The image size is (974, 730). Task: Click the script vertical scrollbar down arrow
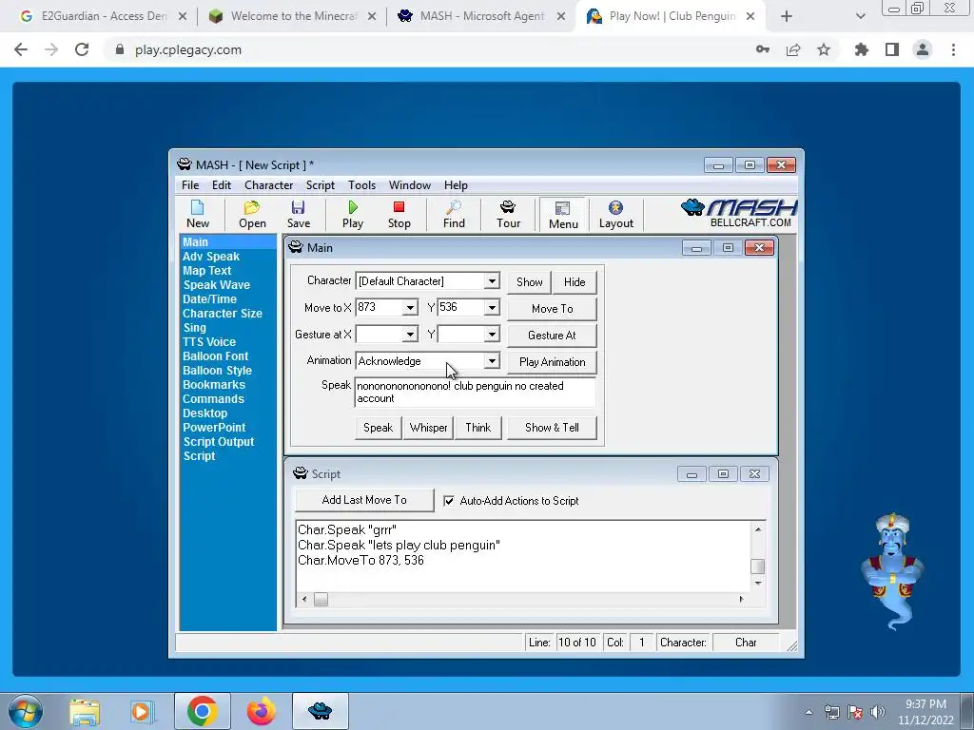(758, 583)
